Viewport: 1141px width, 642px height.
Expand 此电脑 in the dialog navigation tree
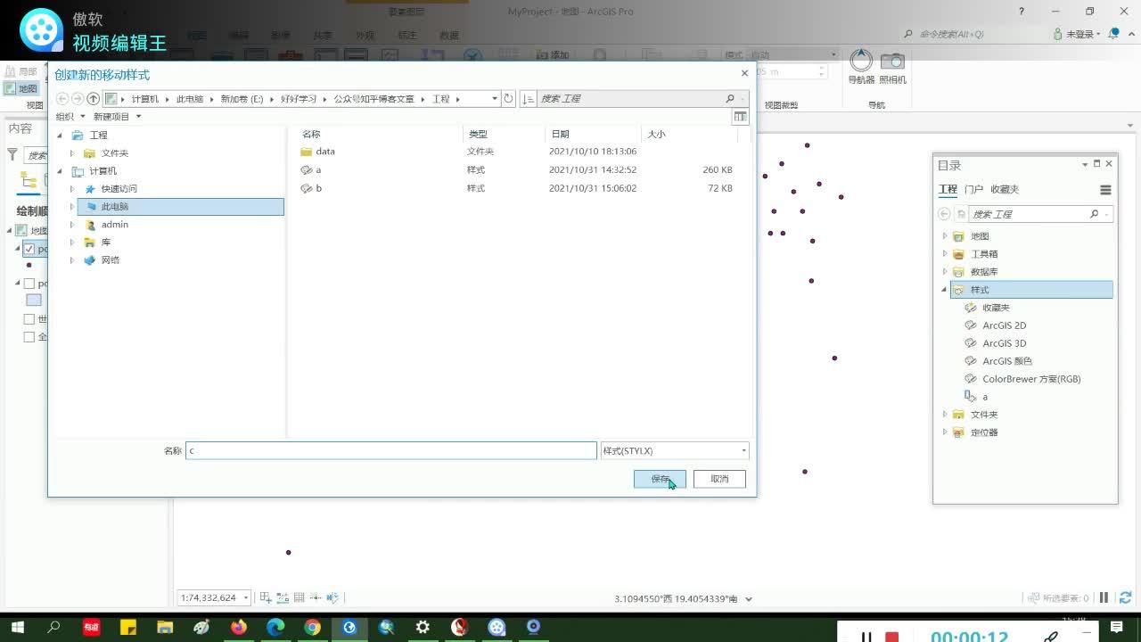tap(72, 206)
